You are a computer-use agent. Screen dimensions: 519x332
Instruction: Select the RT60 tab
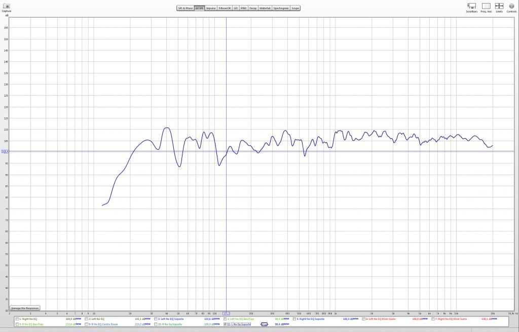243,8
